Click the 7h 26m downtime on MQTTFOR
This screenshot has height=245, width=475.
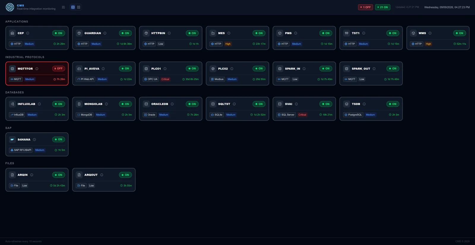pos(59,79)
